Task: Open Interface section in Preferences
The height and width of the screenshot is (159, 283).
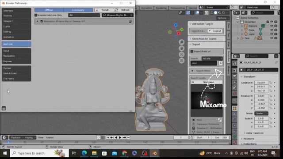Action: (16, 11)
